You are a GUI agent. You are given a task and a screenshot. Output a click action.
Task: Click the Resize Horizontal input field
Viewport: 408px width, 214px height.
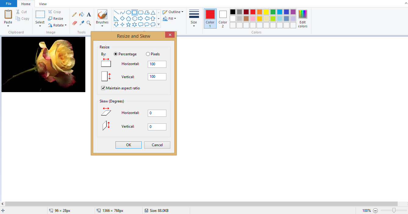pos(157,64)
